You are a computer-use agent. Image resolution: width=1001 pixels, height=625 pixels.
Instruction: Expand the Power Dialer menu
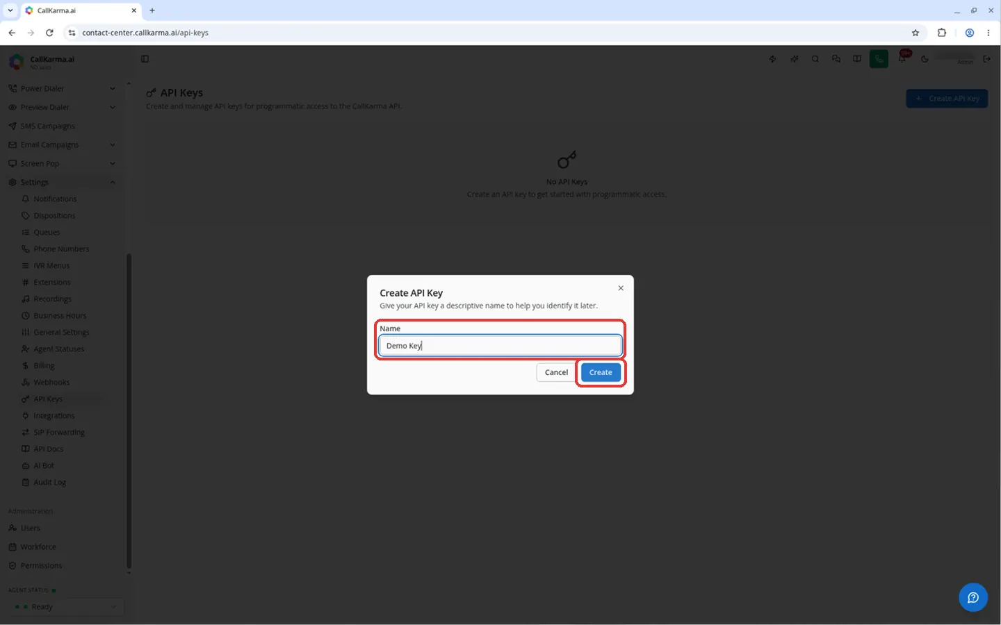pos(61,88)
